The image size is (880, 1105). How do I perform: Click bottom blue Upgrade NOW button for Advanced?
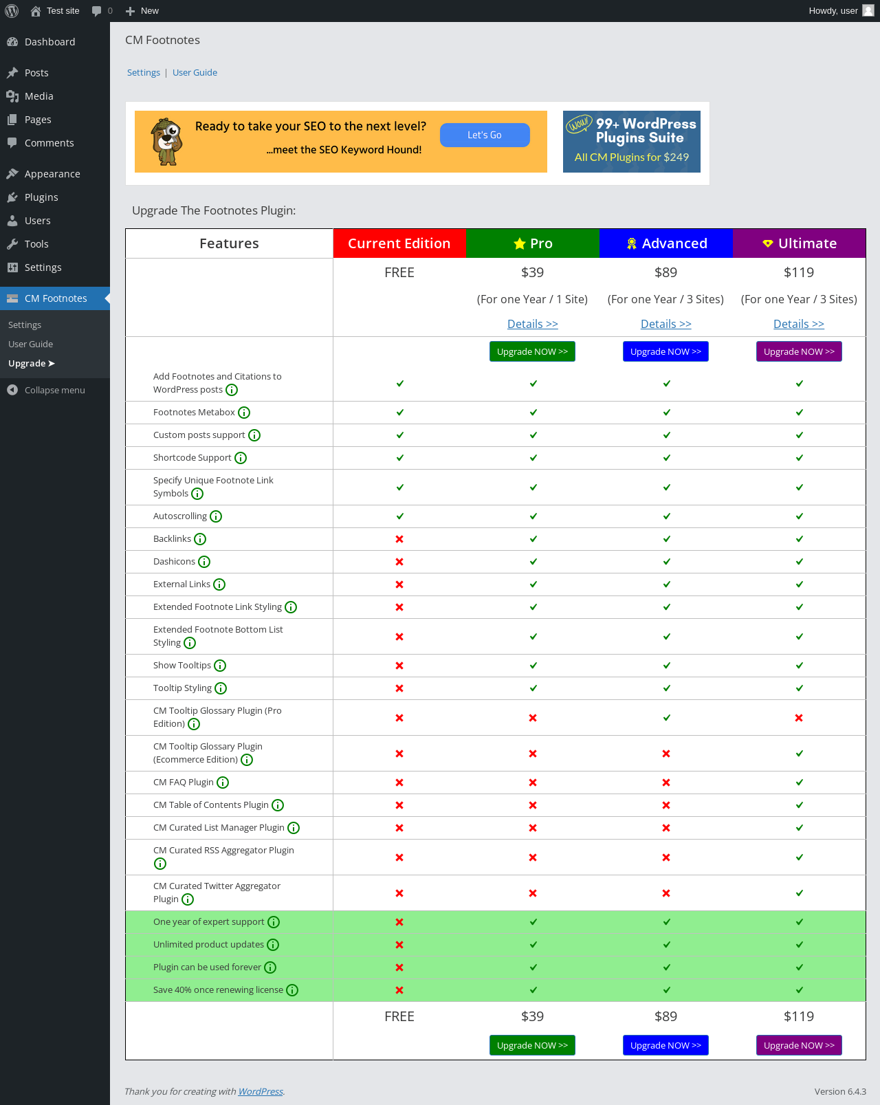click(666, 1045)
